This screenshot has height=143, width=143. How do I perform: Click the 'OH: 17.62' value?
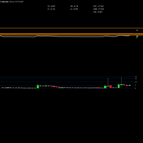coord(99,9)
